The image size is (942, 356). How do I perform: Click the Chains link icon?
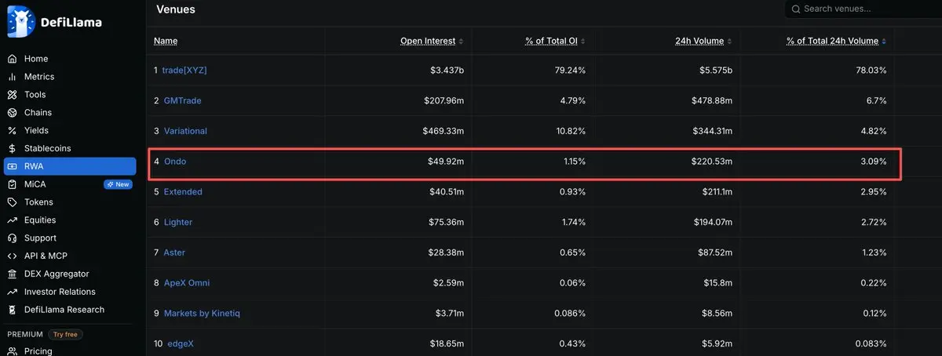point(12,113)
